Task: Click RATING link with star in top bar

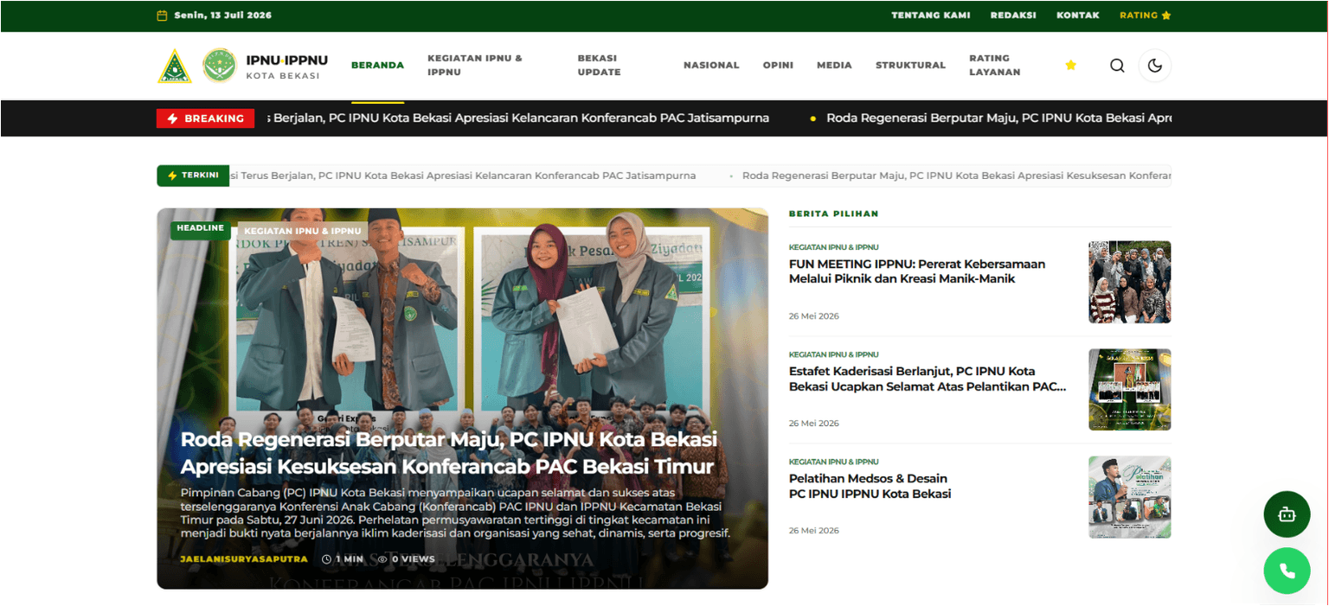Action: pyautogui.click(x=1146, y=16)
